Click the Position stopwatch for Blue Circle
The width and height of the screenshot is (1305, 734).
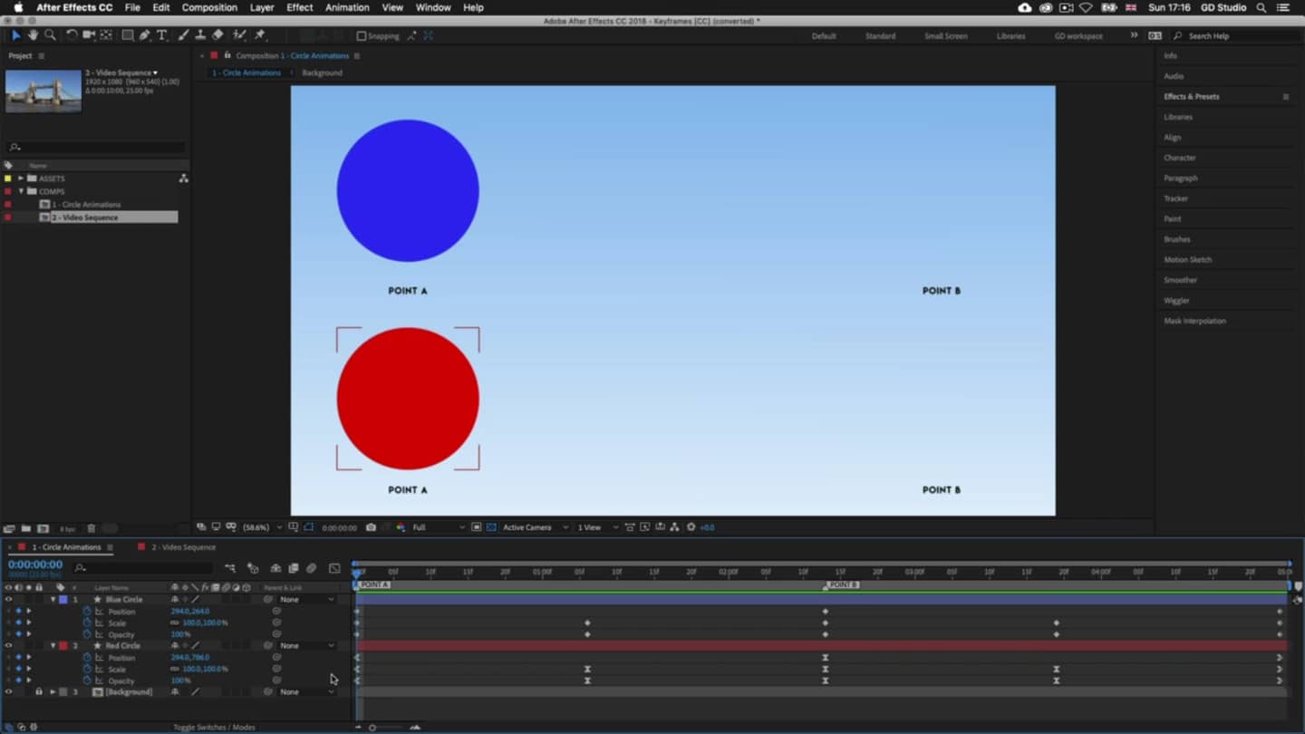click(x=88, y=612)
